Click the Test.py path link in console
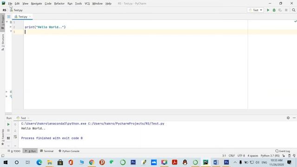297x167 pixels. pos(126,124)
